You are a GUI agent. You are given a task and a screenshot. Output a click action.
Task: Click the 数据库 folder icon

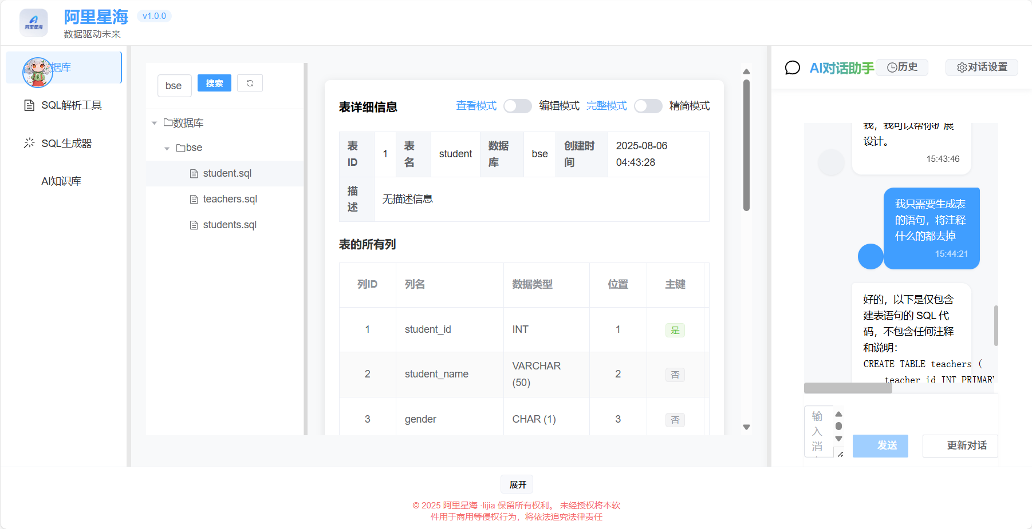tap(168, 122)
